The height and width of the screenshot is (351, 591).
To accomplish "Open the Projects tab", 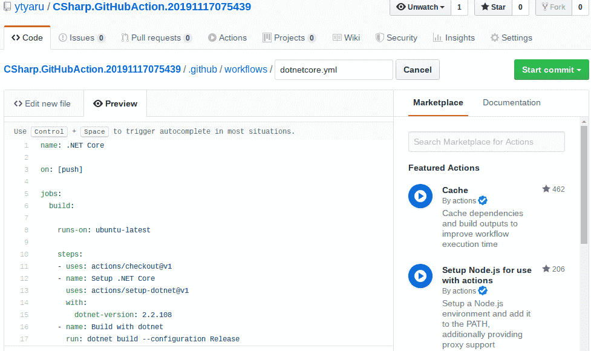I will click(289, 38).
